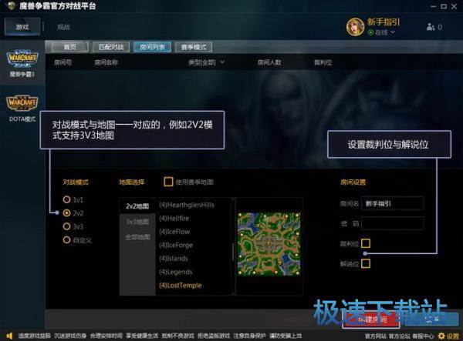The image size is (463, 341).
Task: Open the 房间列表 tab
Action: click(152, 47)
